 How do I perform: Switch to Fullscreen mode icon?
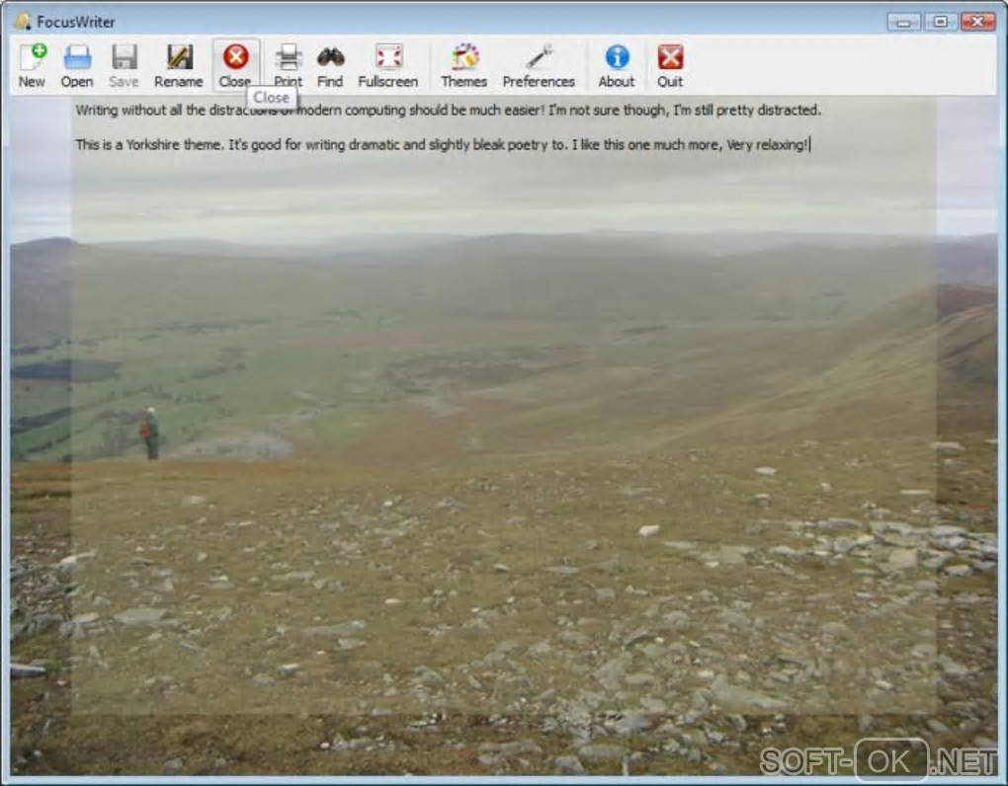pyautogui.click(x=388, y=65)
